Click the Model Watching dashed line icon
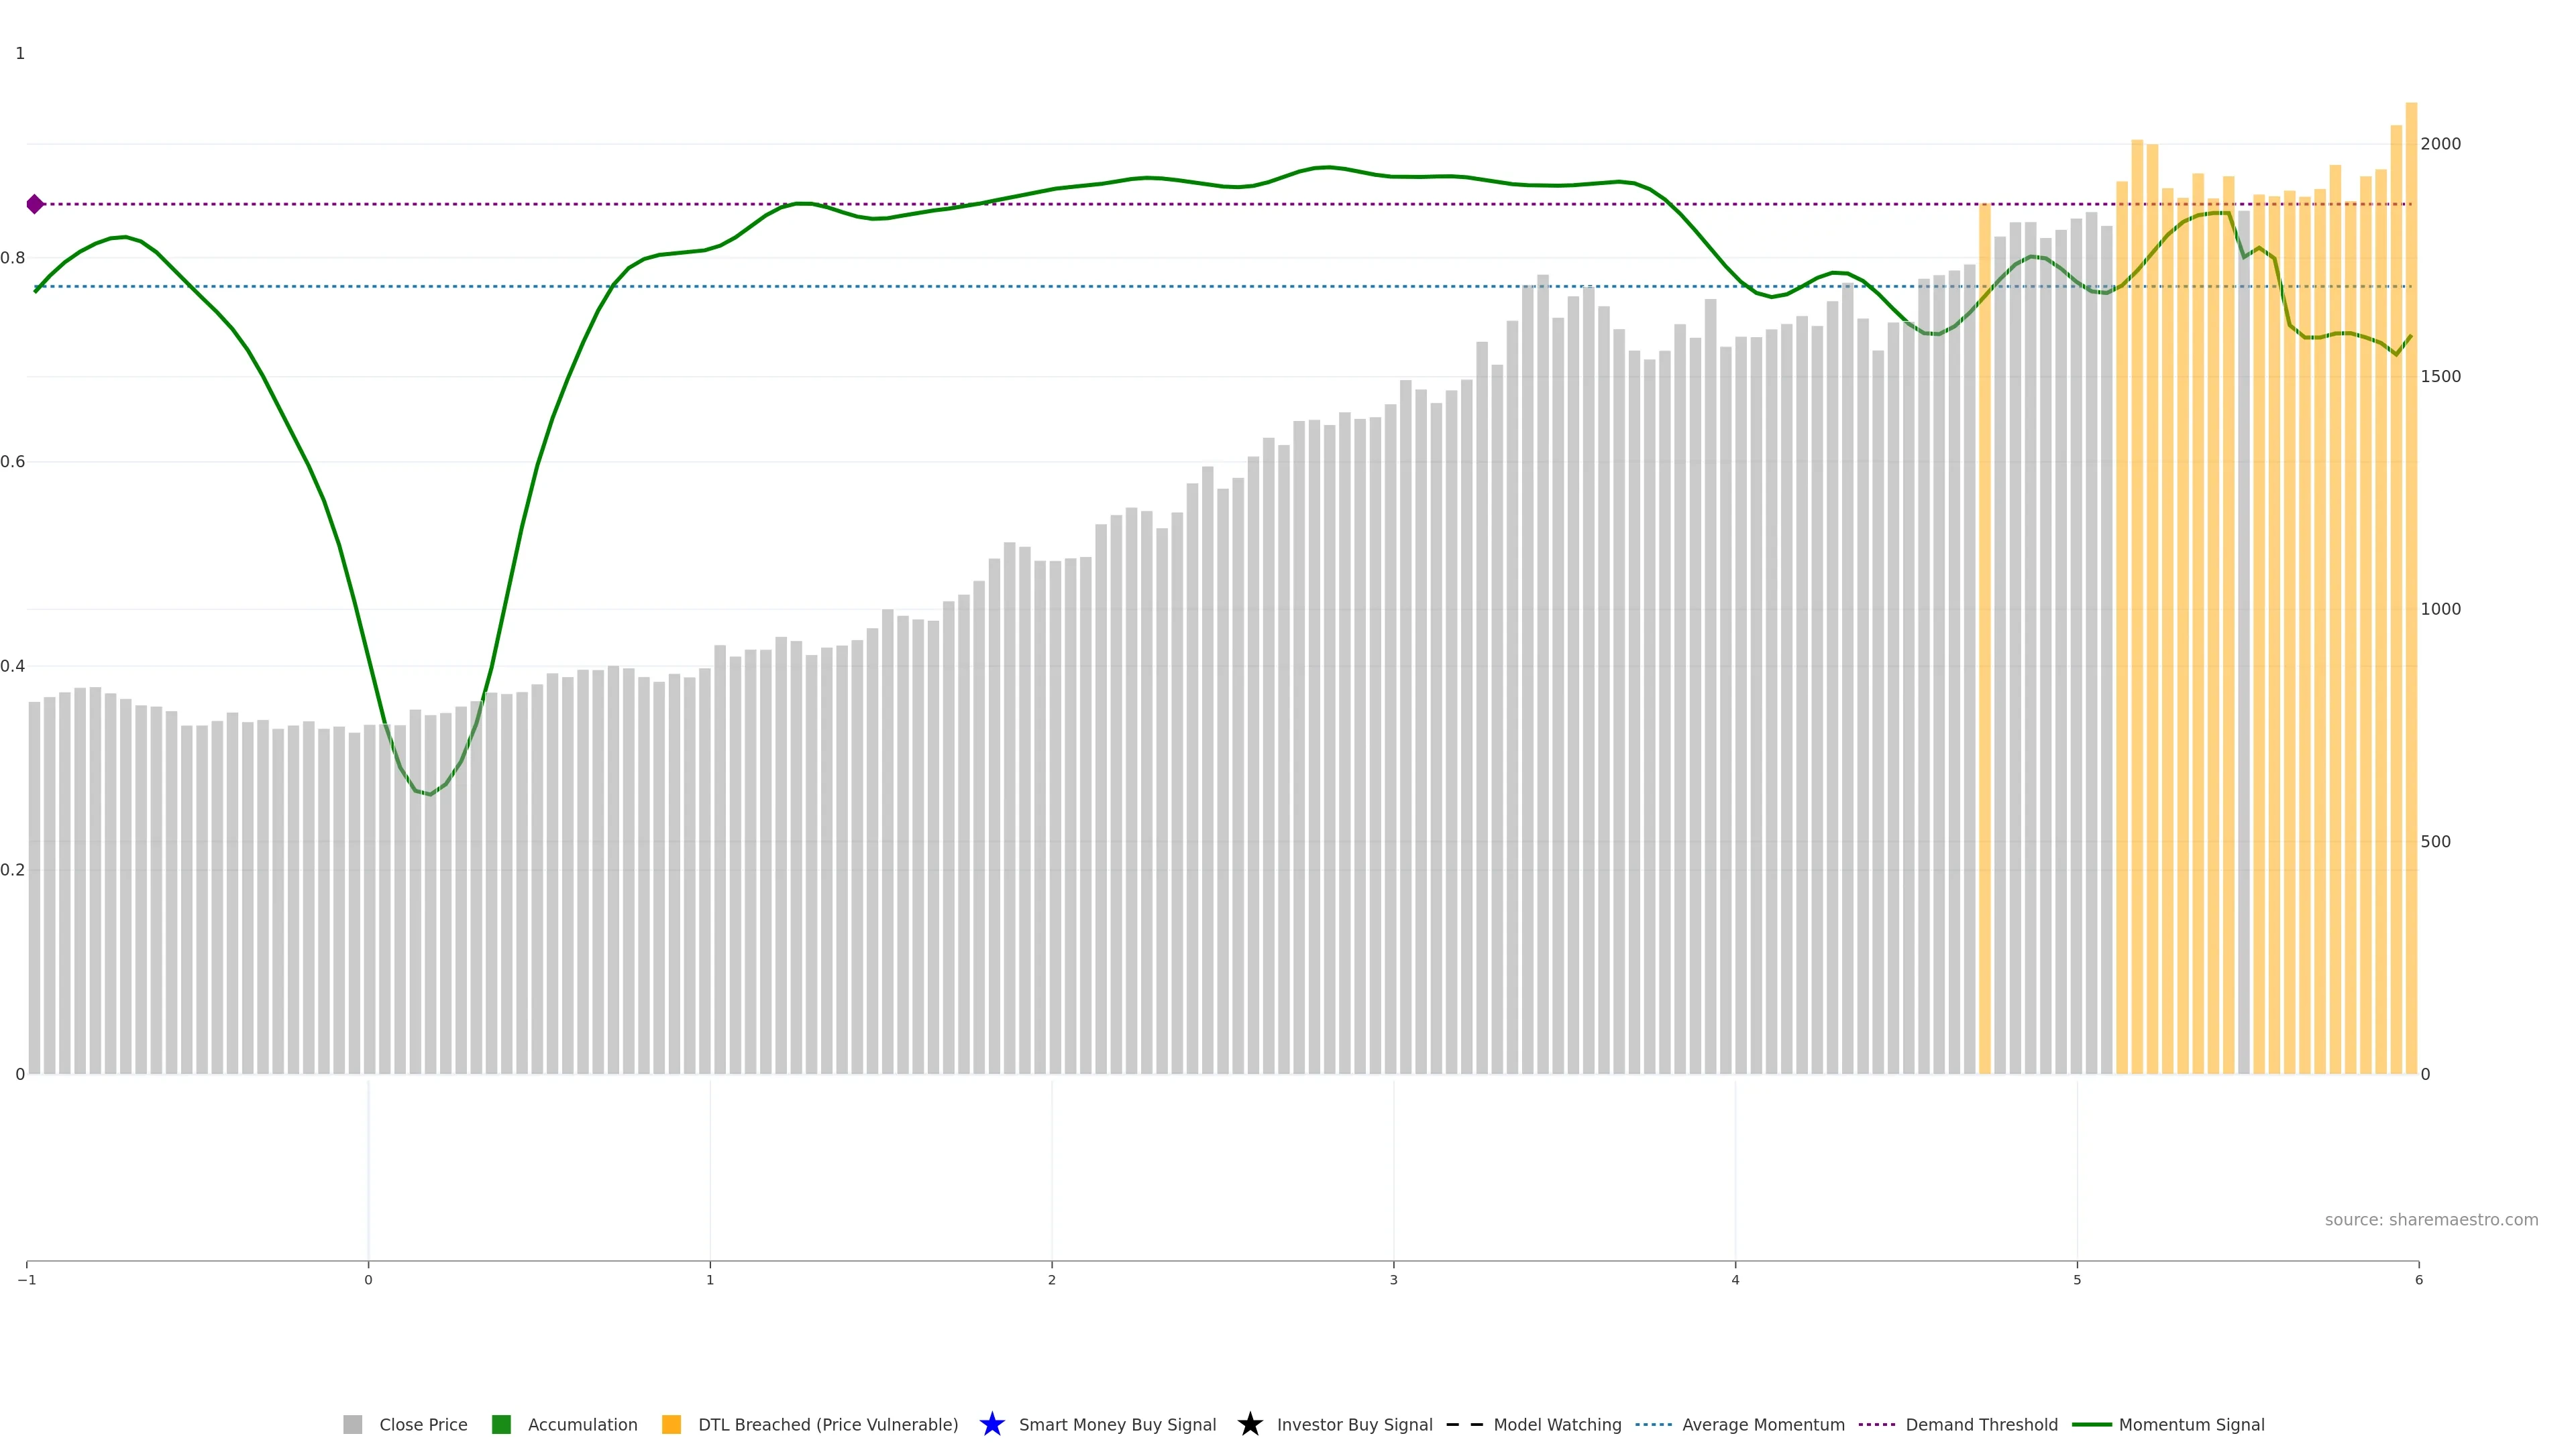Image resolution: width=2576 pixels, height=1448 pixels. coord(1464,1424)
